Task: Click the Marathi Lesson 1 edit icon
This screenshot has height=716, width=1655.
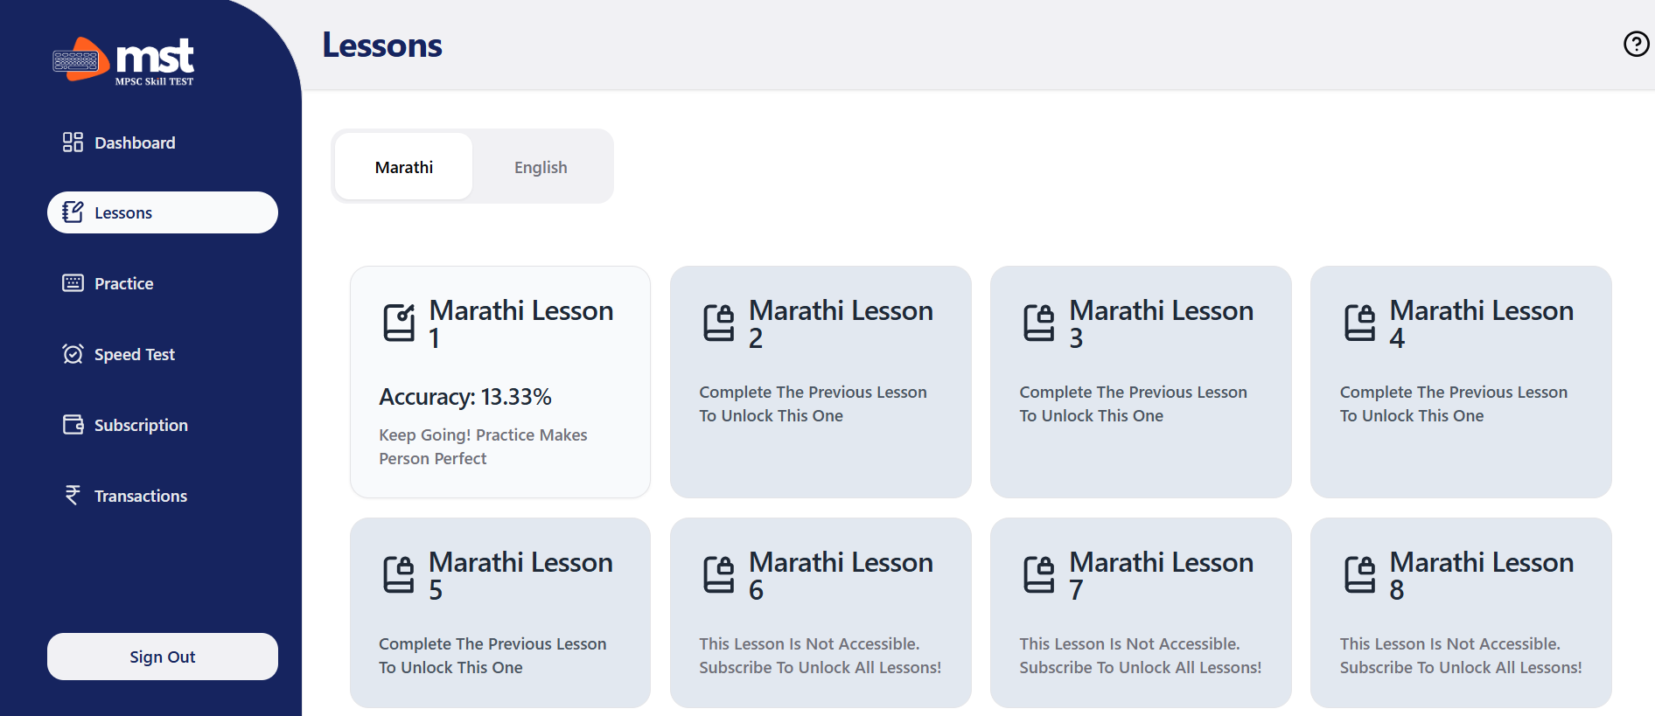Action: 400,323
